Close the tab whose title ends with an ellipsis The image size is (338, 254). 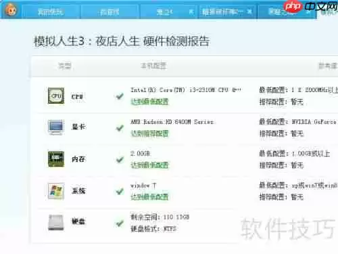[249, 12]
